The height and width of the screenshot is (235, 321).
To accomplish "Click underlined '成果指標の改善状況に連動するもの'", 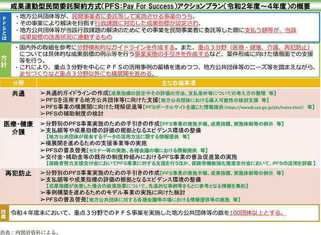I will point(66,37).
